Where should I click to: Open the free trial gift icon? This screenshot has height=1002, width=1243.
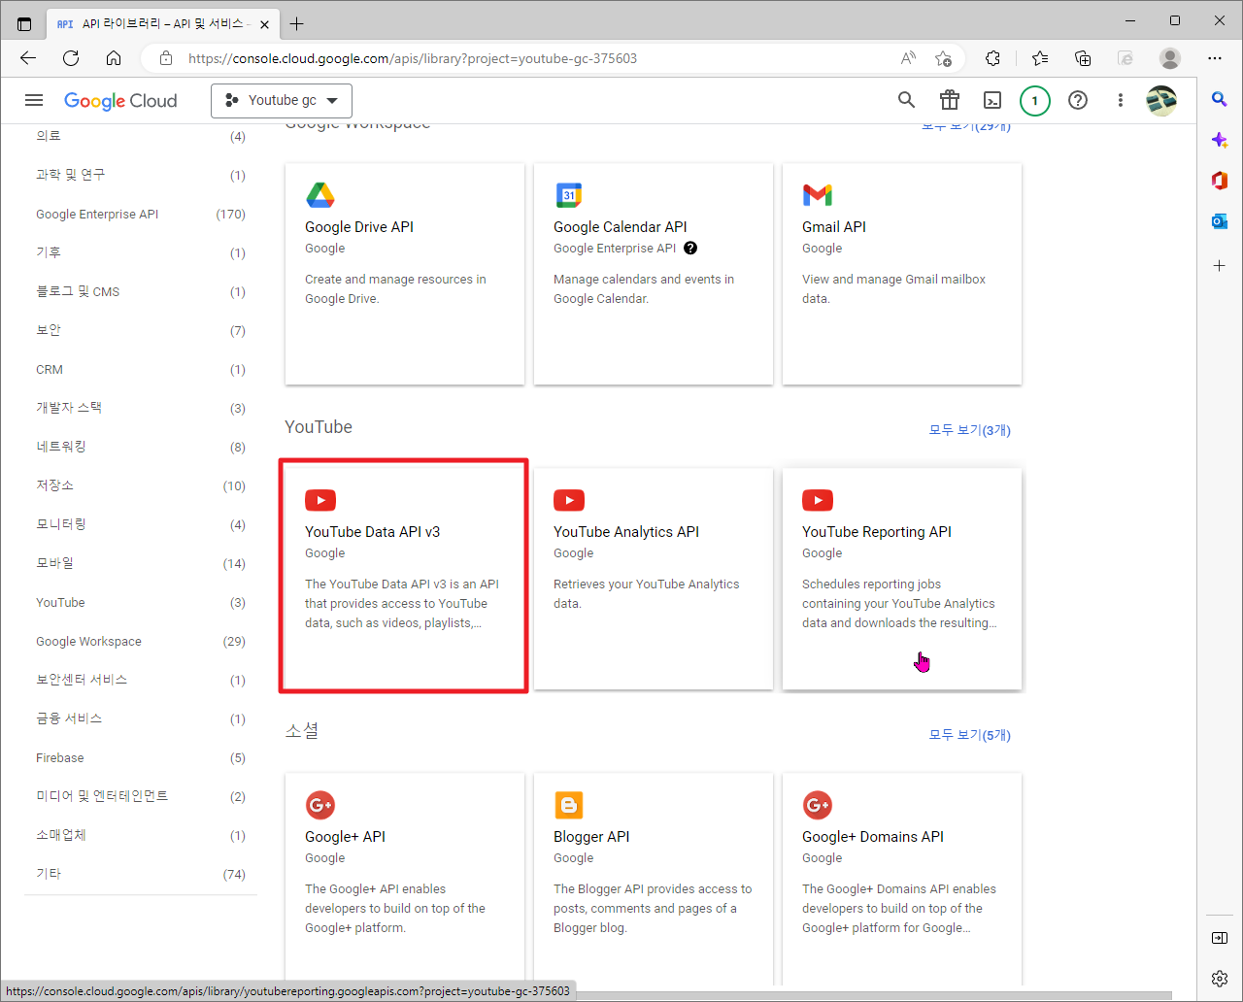coord(950,100)
